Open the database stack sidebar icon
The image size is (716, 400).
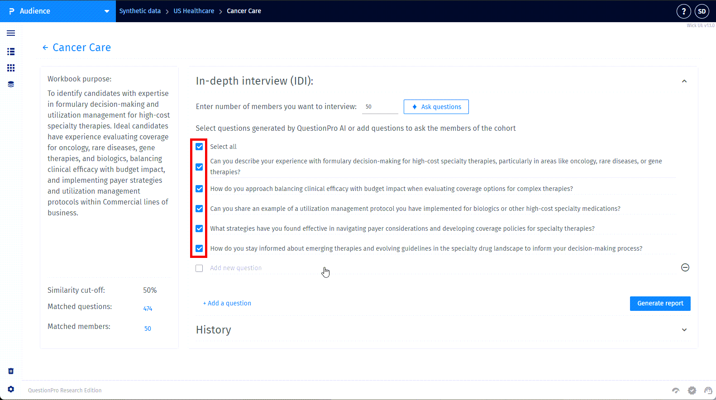tap(11, 84)
